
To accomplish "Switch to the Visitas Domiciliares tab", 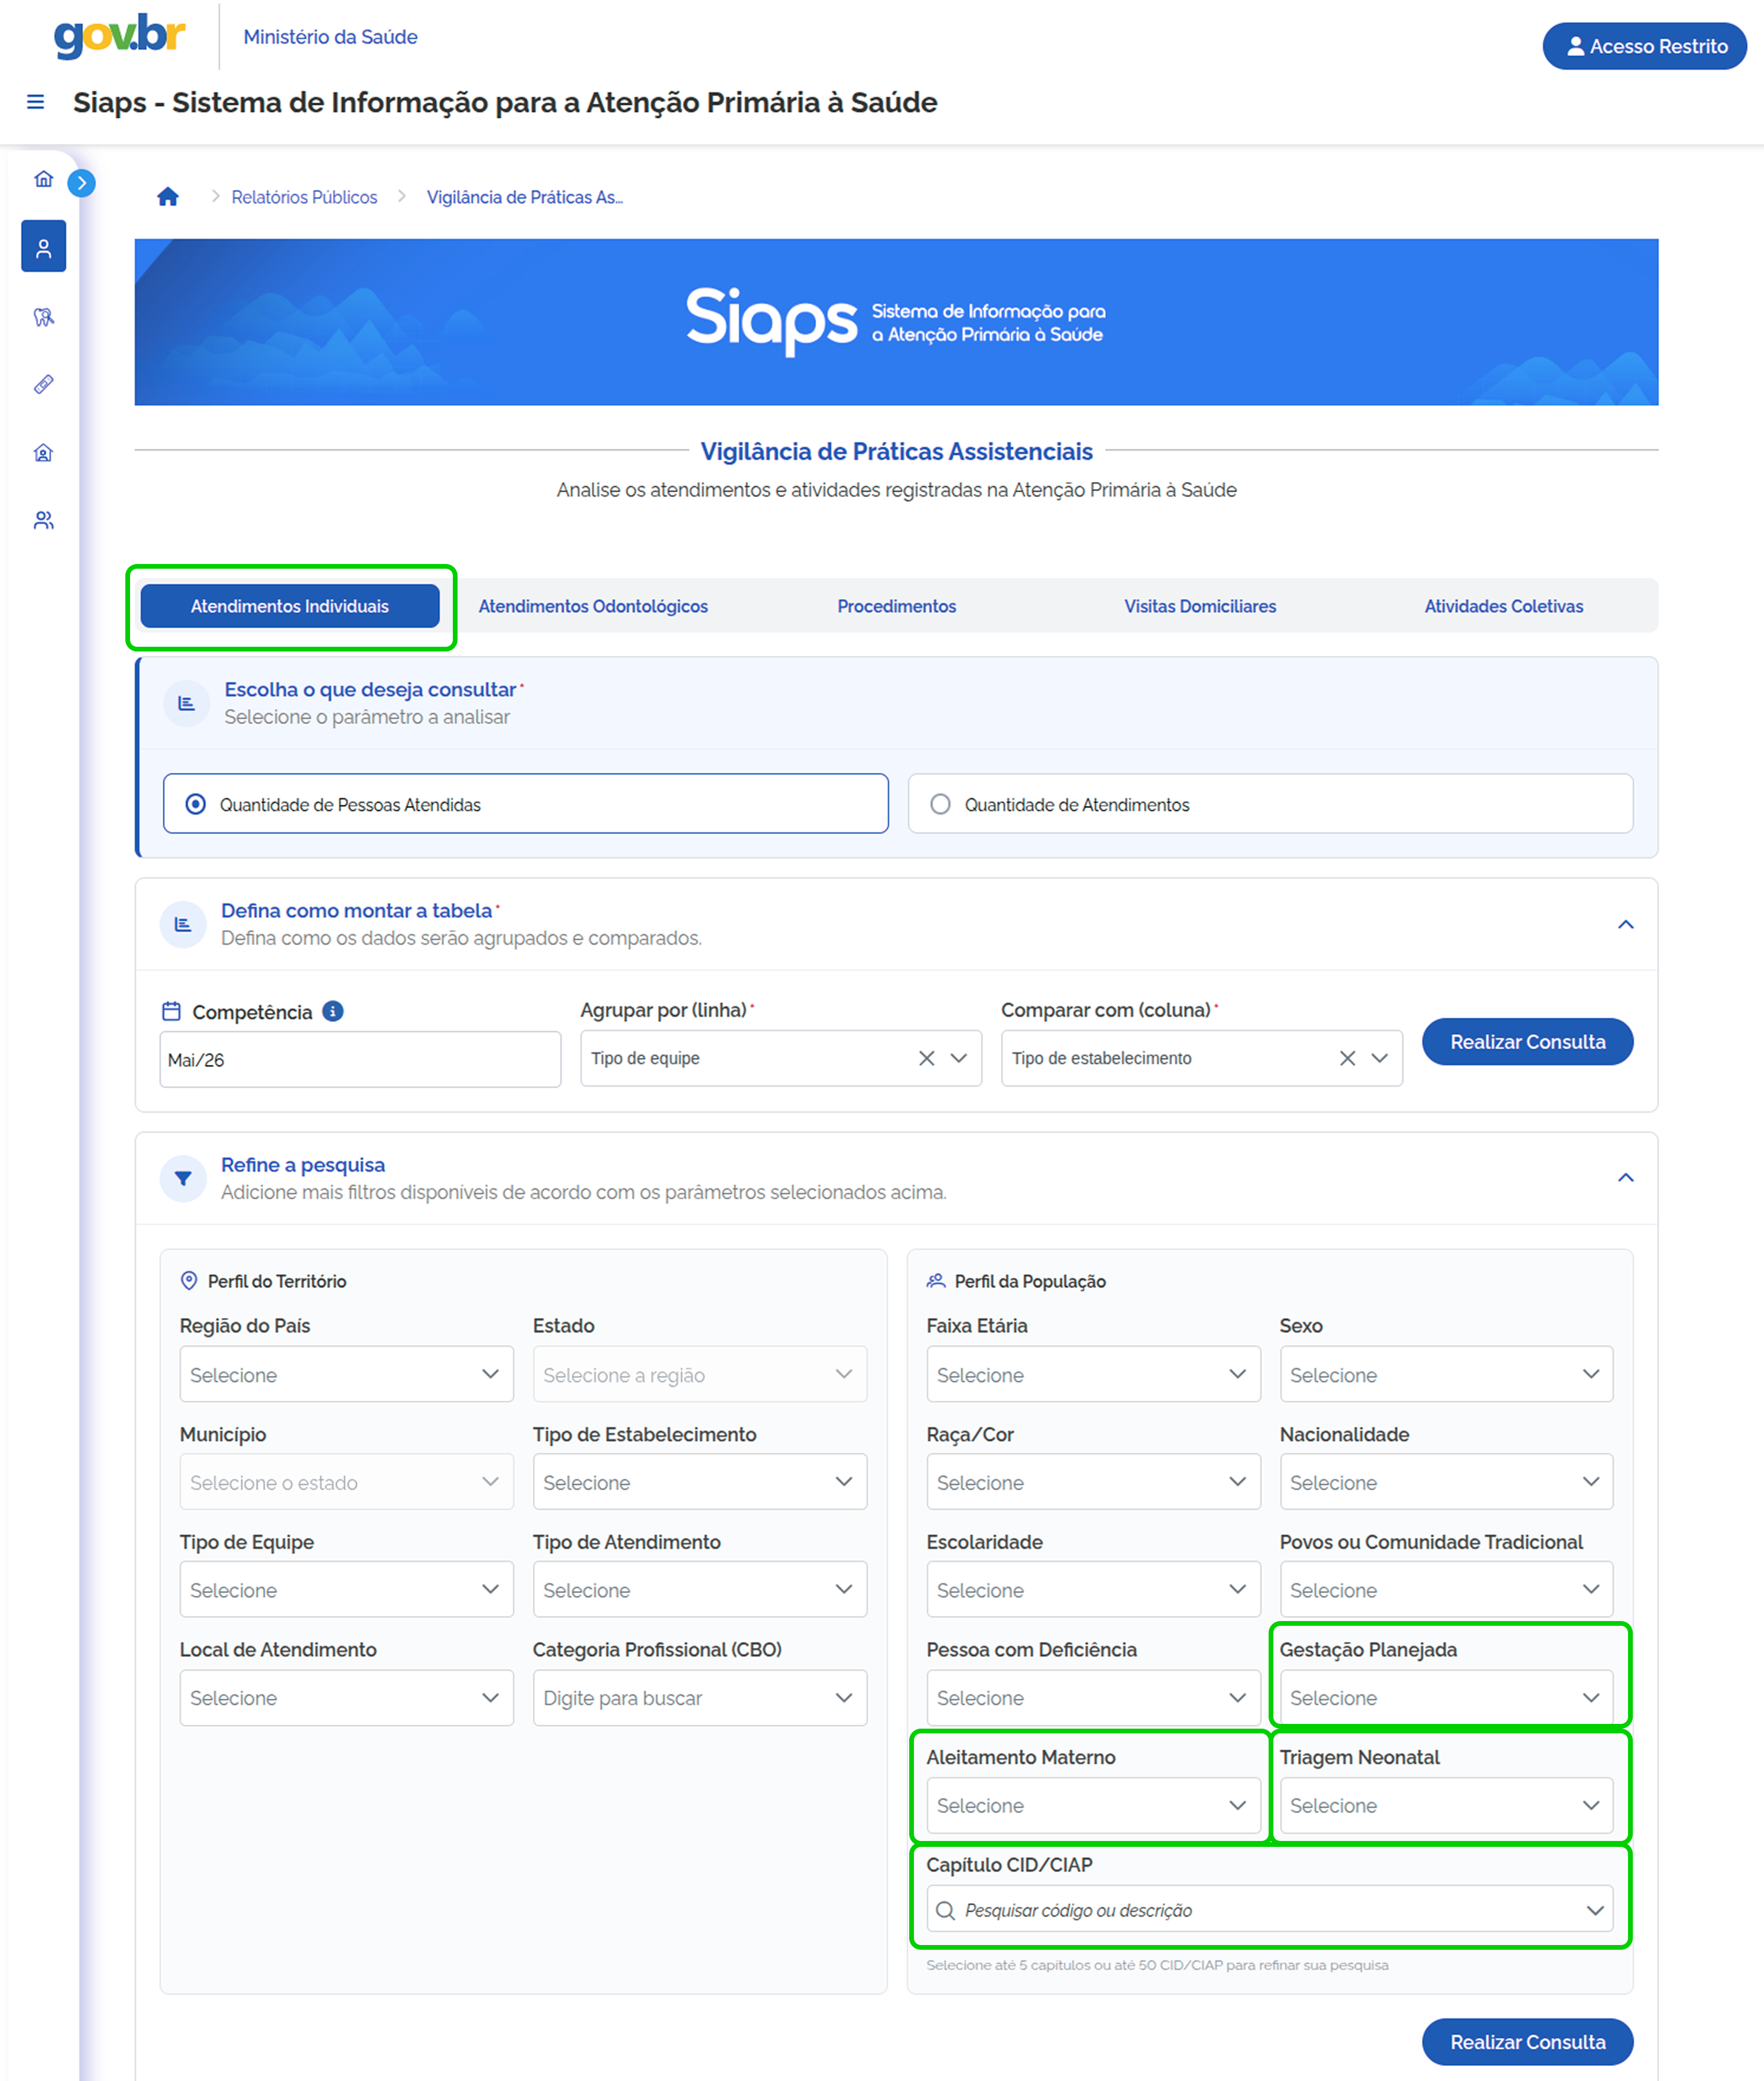I will (x=1200, y=606).
